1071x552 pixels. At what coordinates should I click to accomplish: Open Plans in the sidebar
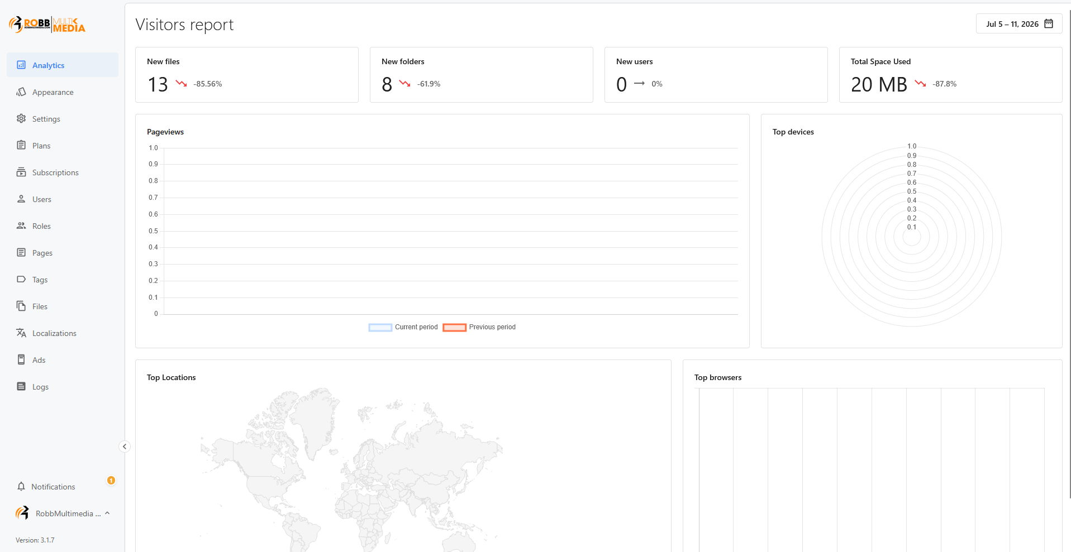click(x=63, y=145)
